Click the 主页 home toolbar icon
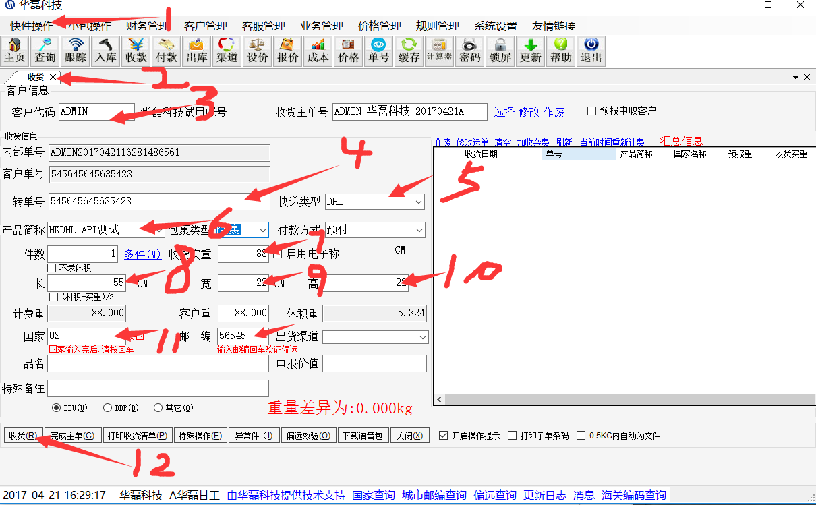 tap(15, 51)
